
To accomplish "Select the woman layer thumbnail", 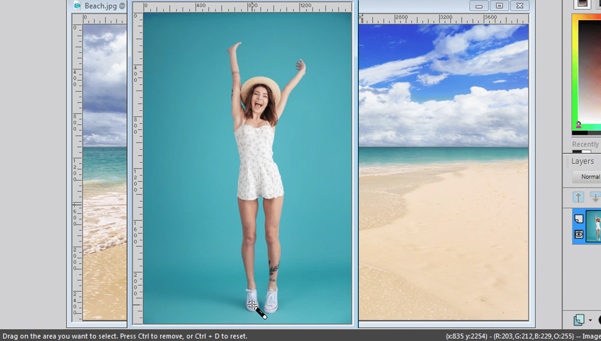I will coord(593,226).
